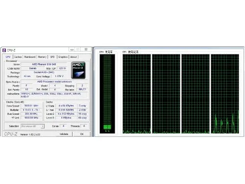
Task: Open the SPD tab
Action: [52, 57]
